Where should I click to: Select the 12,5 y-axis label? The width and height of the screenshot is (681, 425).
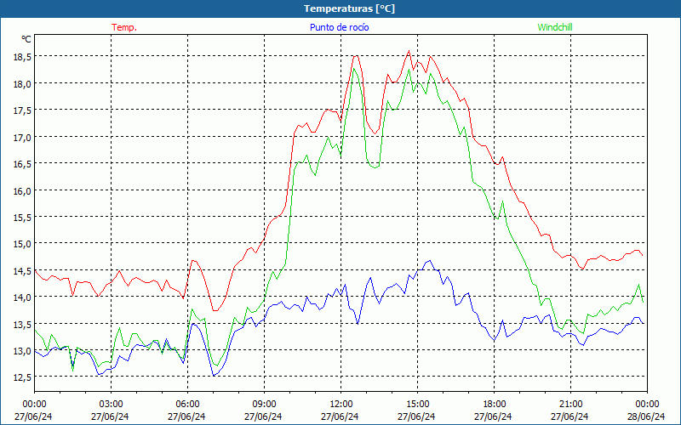tap(22, 377)
